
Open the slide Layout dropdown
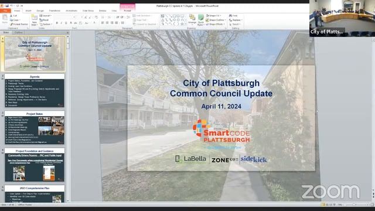pos(46,16)
